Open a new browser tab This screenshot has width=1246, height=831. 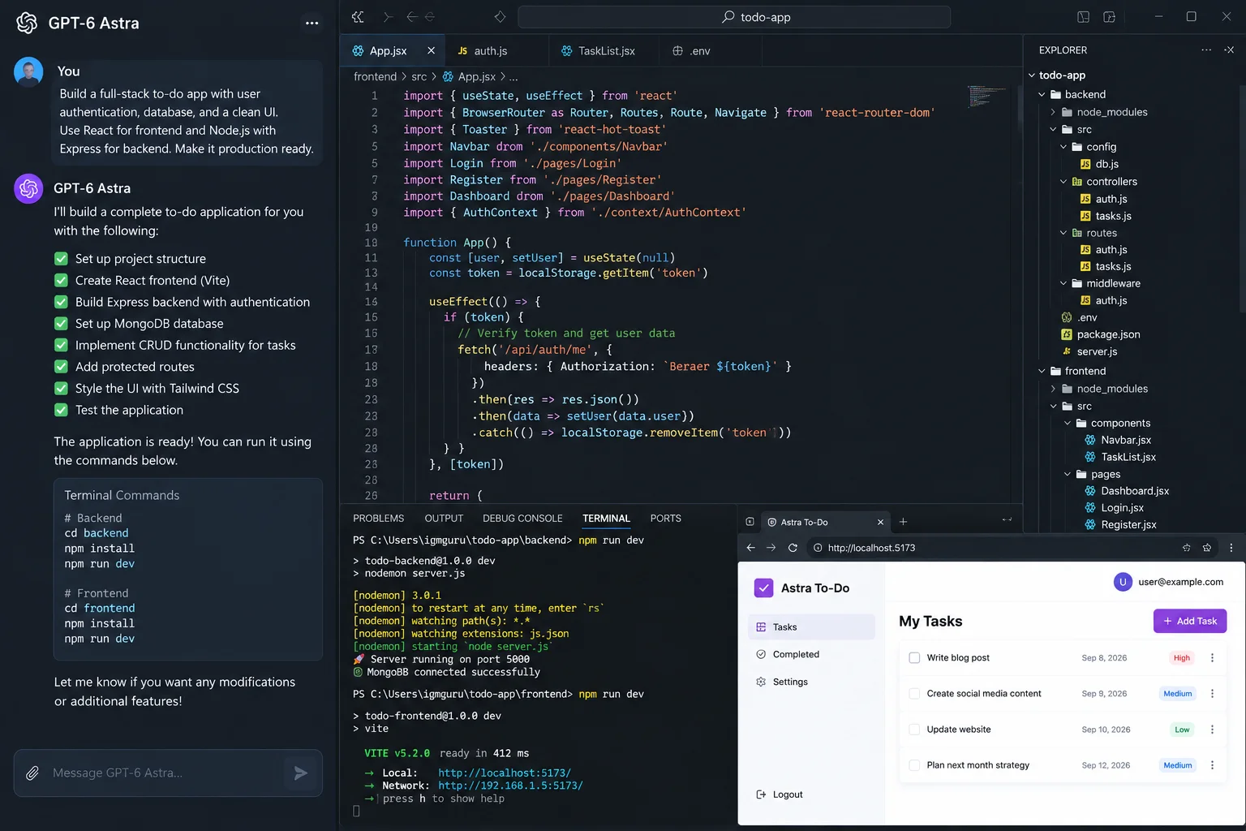[903, 522]
